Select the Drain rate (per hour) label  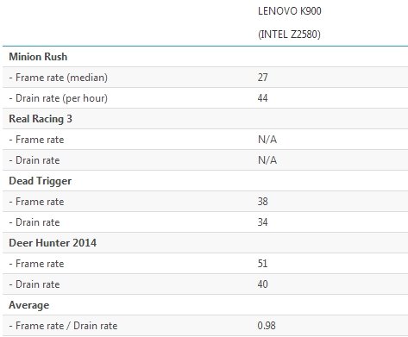point(59,98)
